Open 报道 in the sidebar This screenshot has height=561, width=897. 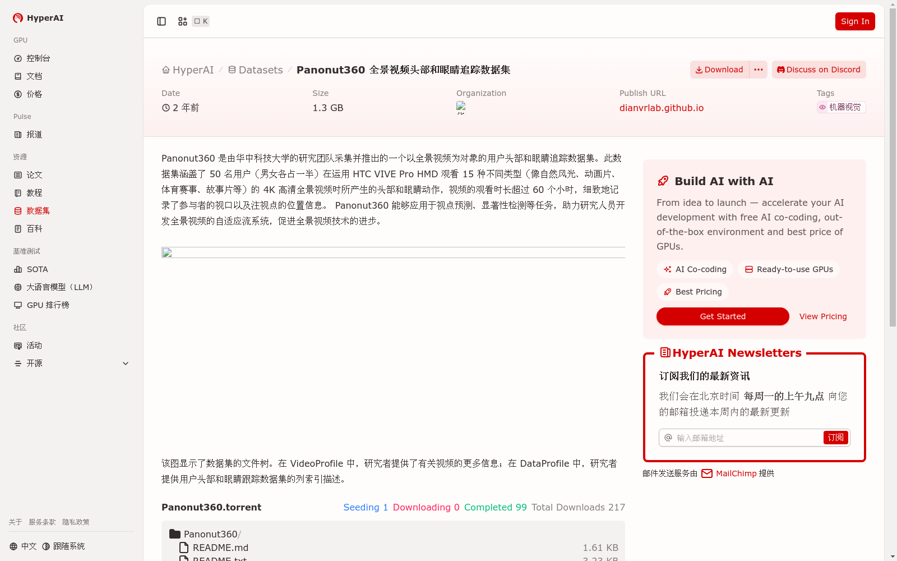tap(72, 135)
